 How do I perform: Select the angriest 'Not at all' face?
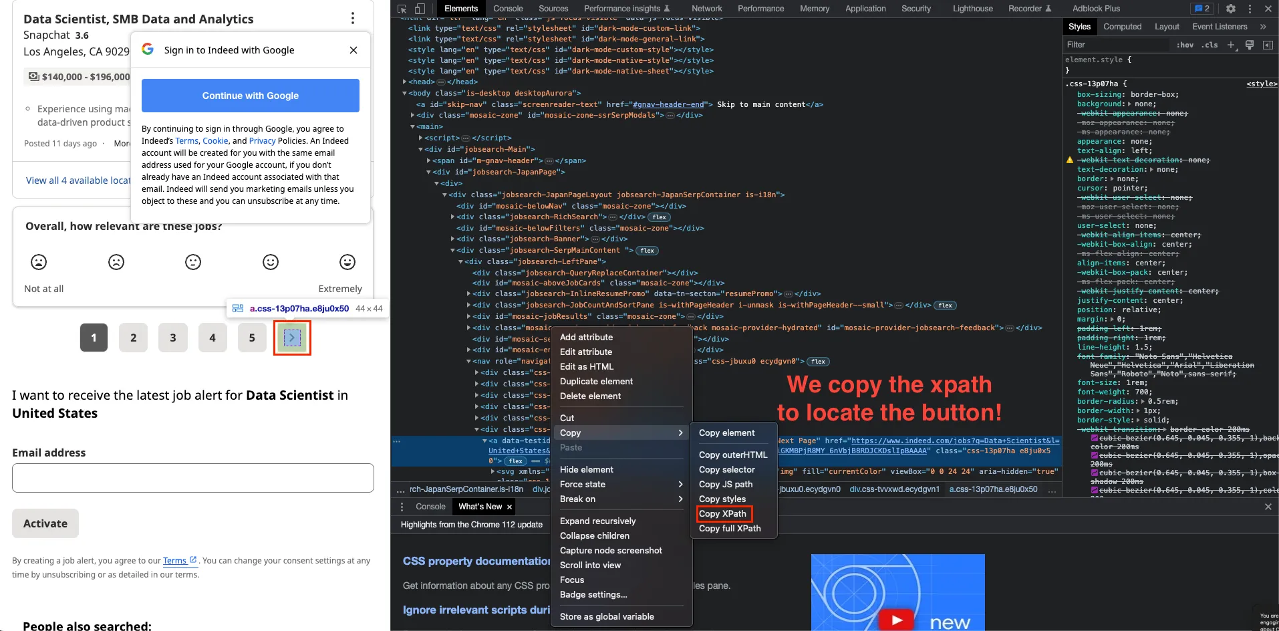point(39,262)
